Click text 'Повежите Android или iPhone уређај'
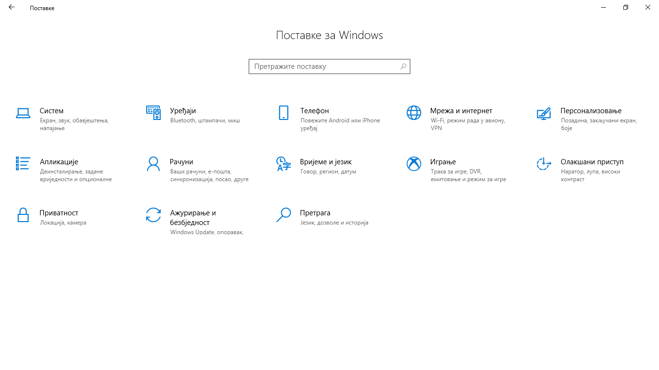Viewport: 659px width, 370px height. point(340,124)
